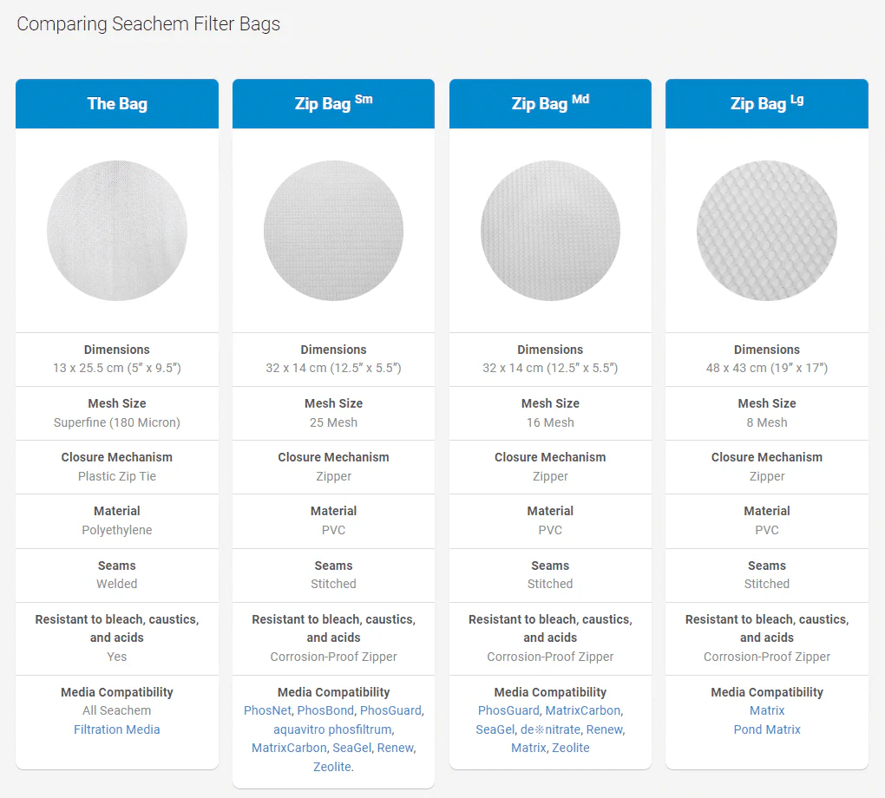Select 'Zip Bag Md' column header
Image resolution: width=885 pixels, height=798 pixels.
coord(550,103)
